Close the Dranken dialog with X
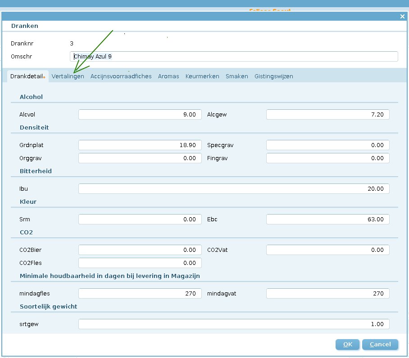The image size is (409, 358). pos(402,17)
